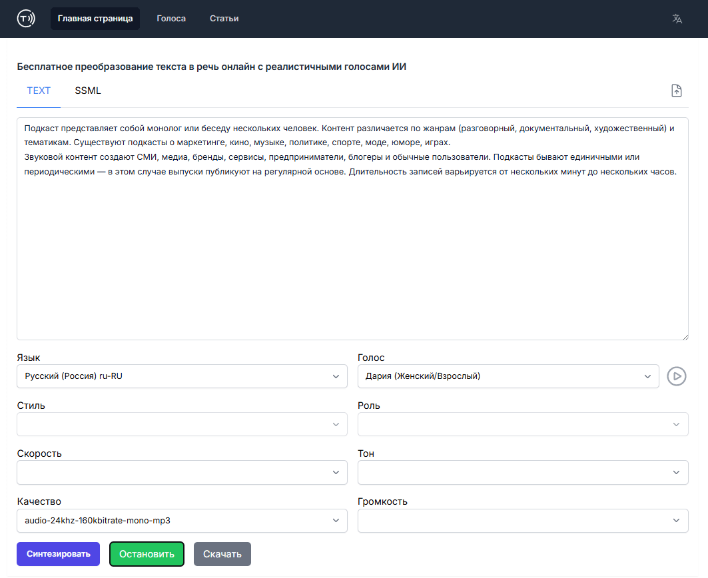Expand the Роль dropdown
Viewport: 708px width, 578px height.
523,424
